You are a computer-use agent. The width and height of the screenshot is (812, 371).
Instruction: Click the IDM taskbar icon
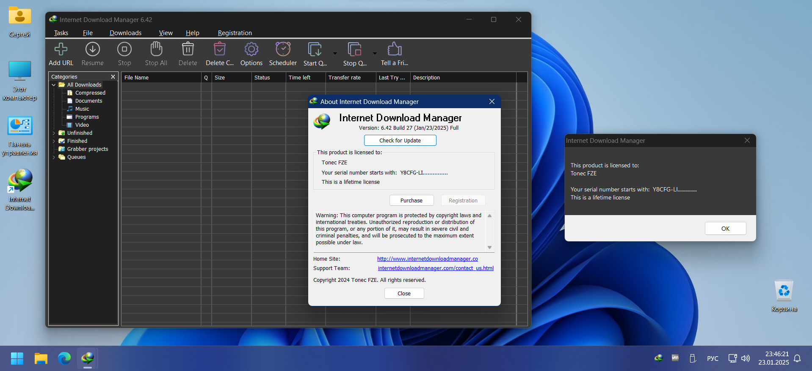(x=88, y=359)
